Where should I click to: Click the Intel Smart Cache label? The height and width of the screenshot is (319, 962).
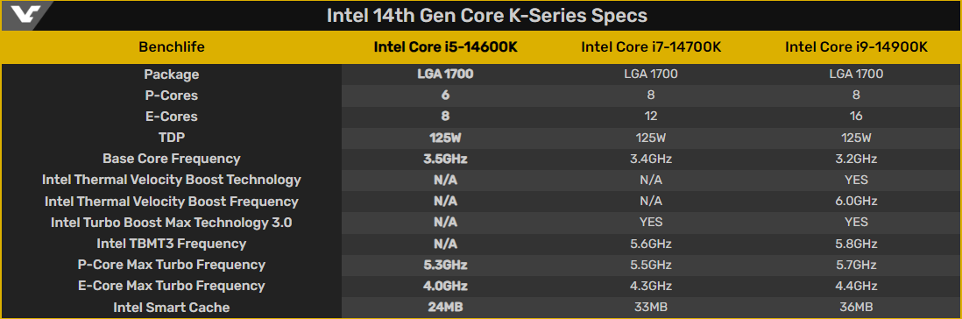[x=172, y=308]
